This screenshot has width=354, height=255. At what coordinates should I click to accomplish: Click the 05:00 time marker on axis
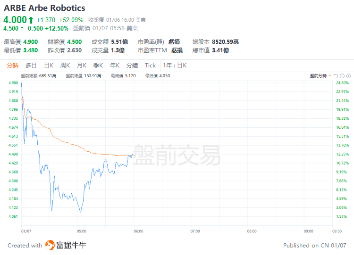pos(81,231)
